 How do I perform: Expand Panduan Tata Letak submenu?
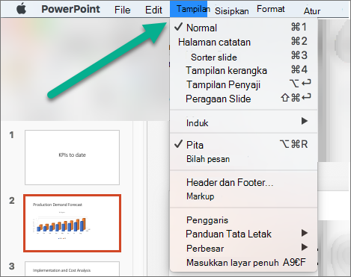click(x=243, y=234)
